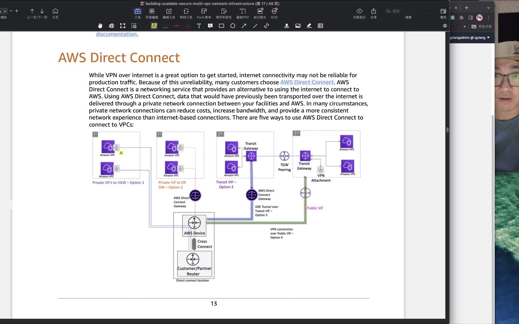Image resolution: width=519 pixels, height=324 pixels.
Task: Insert a table annotation
Action: [x=320, y=26]
